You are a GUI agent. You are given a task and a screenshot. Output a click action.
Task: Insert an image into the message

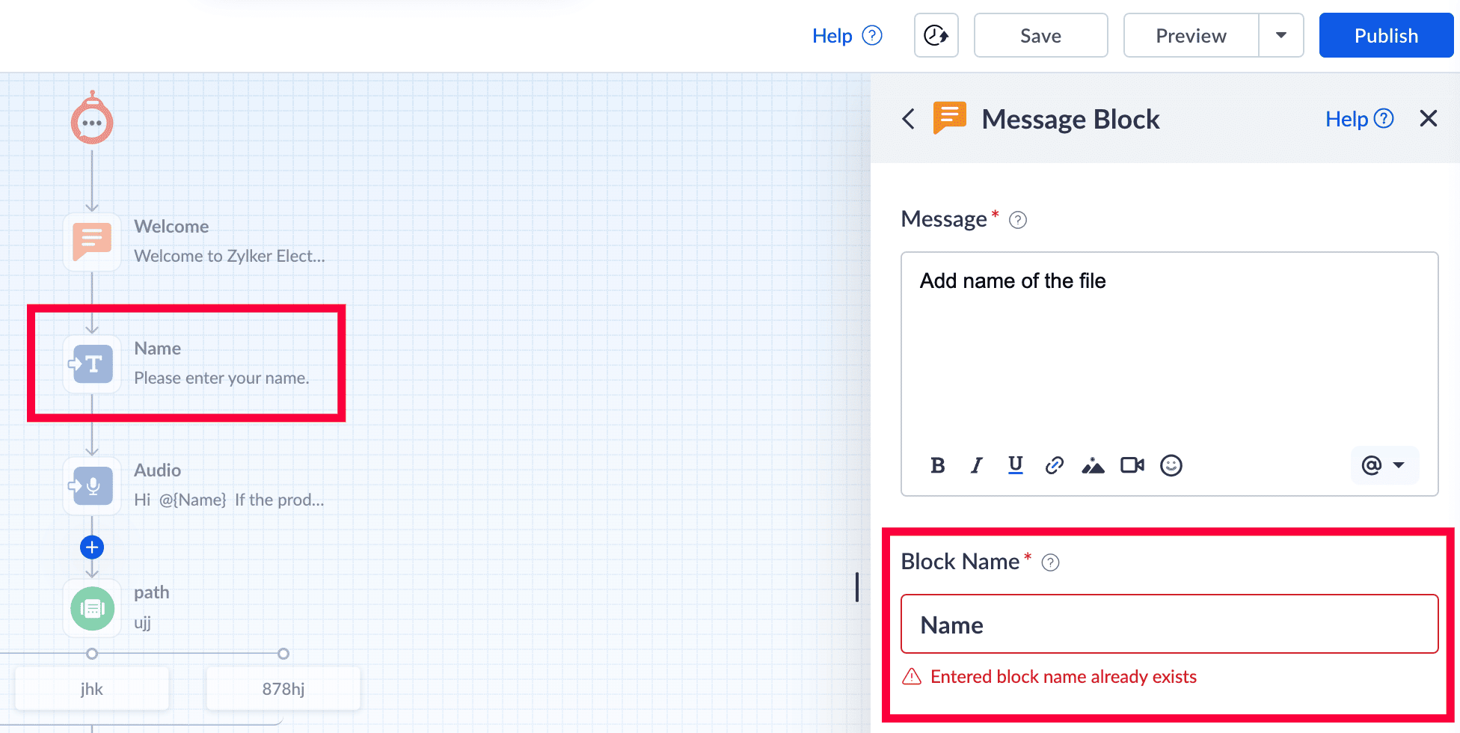tap(1093, 466)
